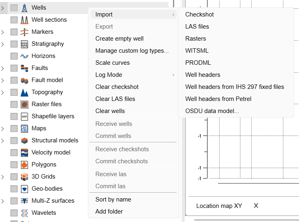Select the Raster files tree item label
Viewport: 299px width, 222px height.
tap(47, 104)
